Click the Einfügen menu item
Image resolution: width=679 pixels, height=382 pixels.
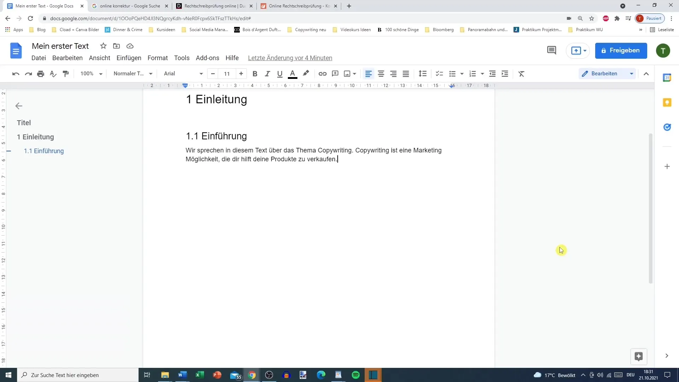tap(129, 57)
